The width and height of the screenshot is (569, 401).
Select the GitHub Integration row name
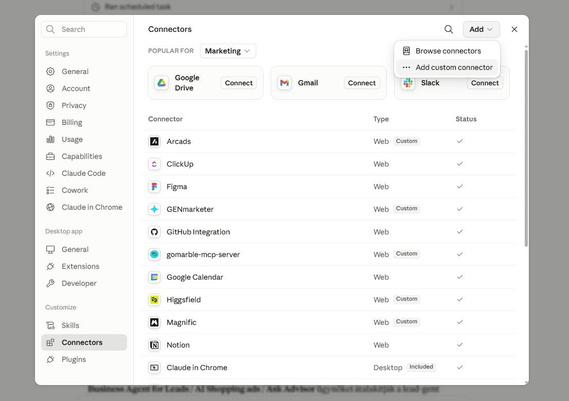point(198,232)
